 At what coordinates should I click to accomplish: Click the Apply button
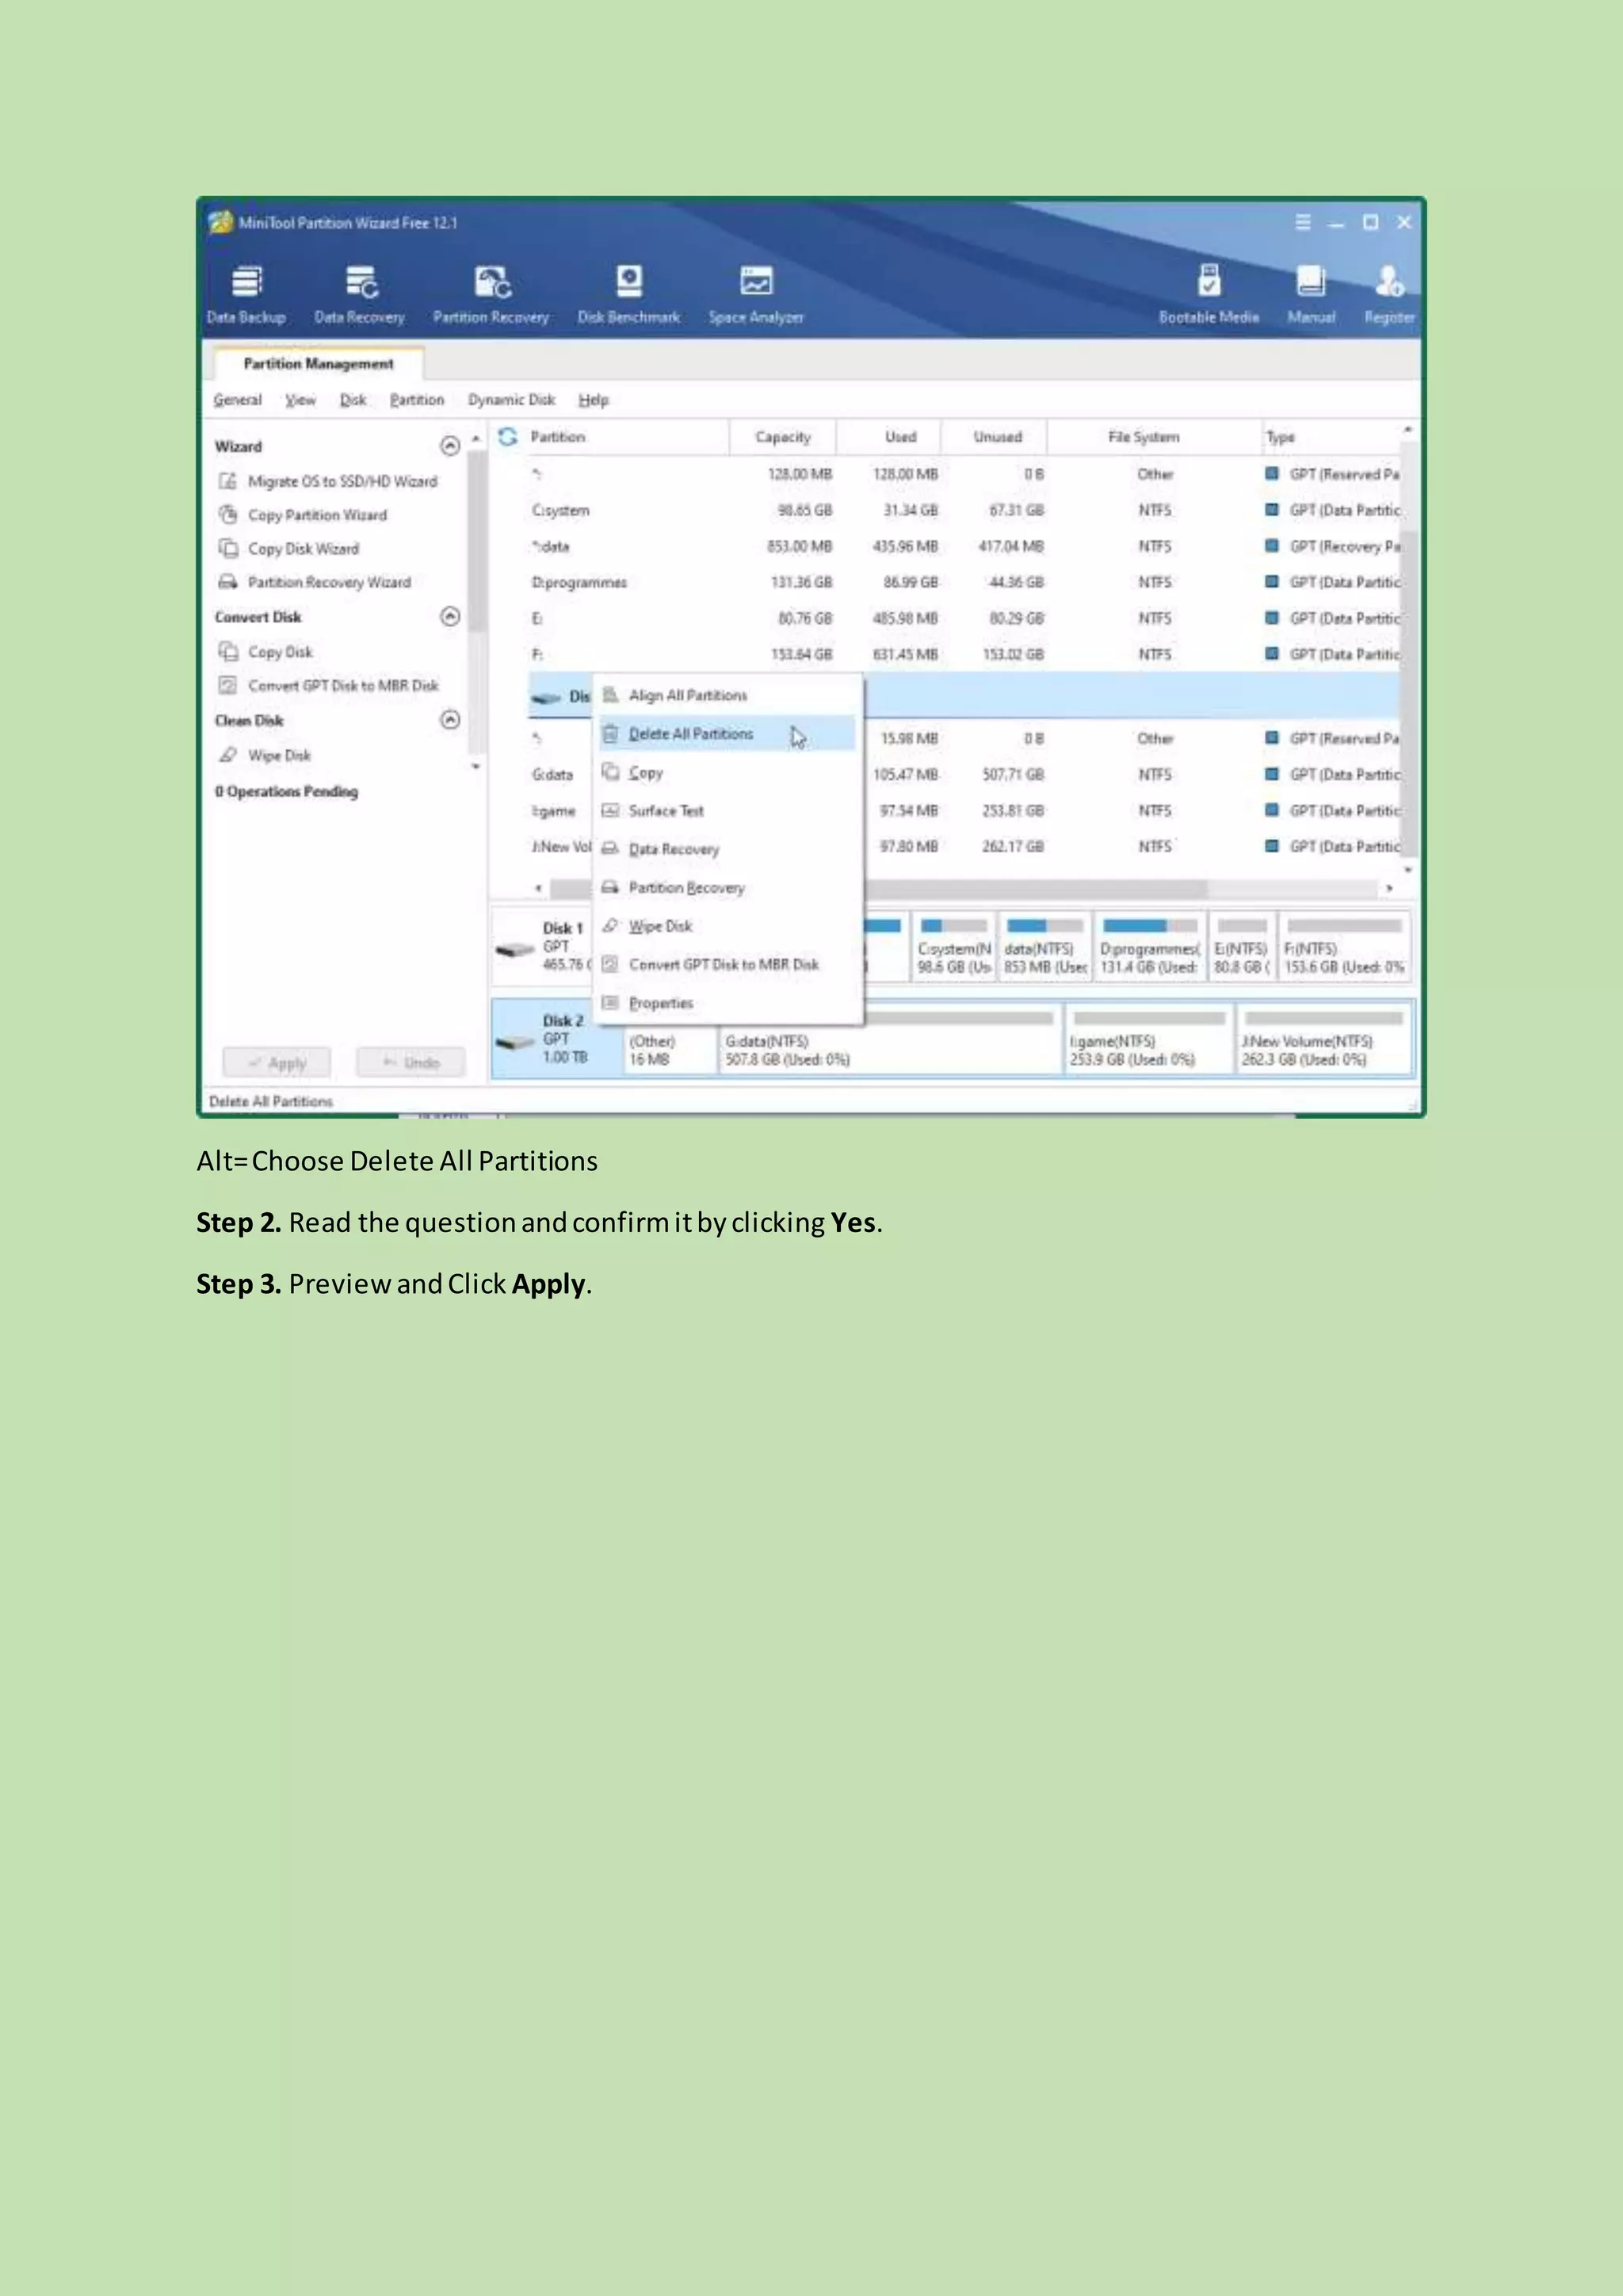[x=276, y=1063]
